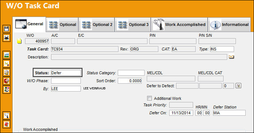Open the General tab

point(29,24)
